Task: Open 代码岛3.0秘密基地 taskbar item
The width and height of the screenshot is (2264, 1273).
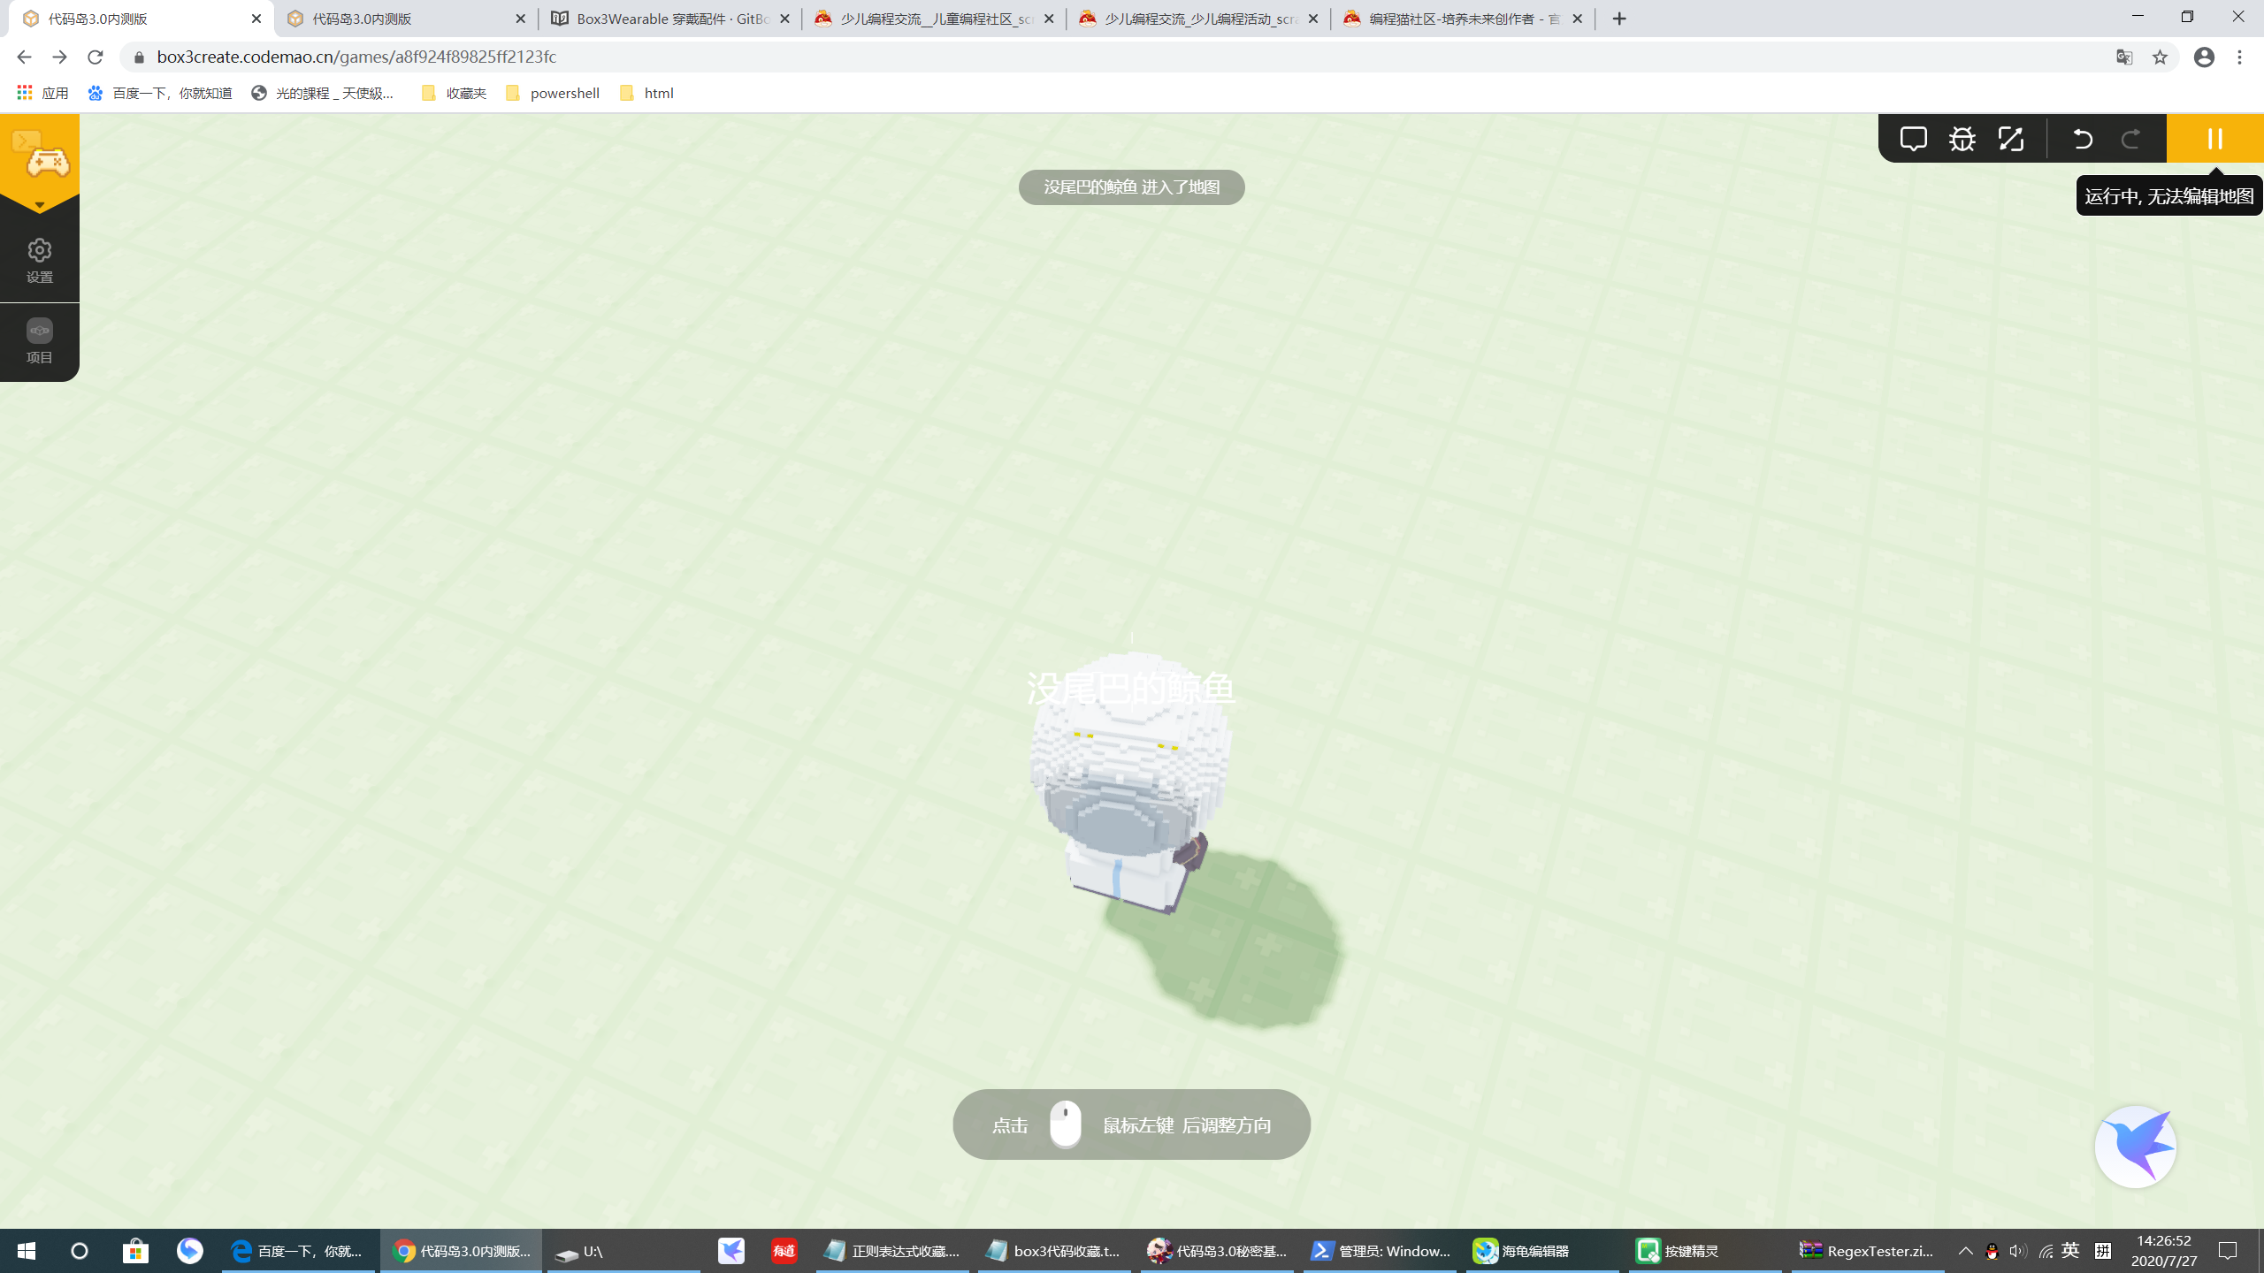Action: point(1218,1251)
